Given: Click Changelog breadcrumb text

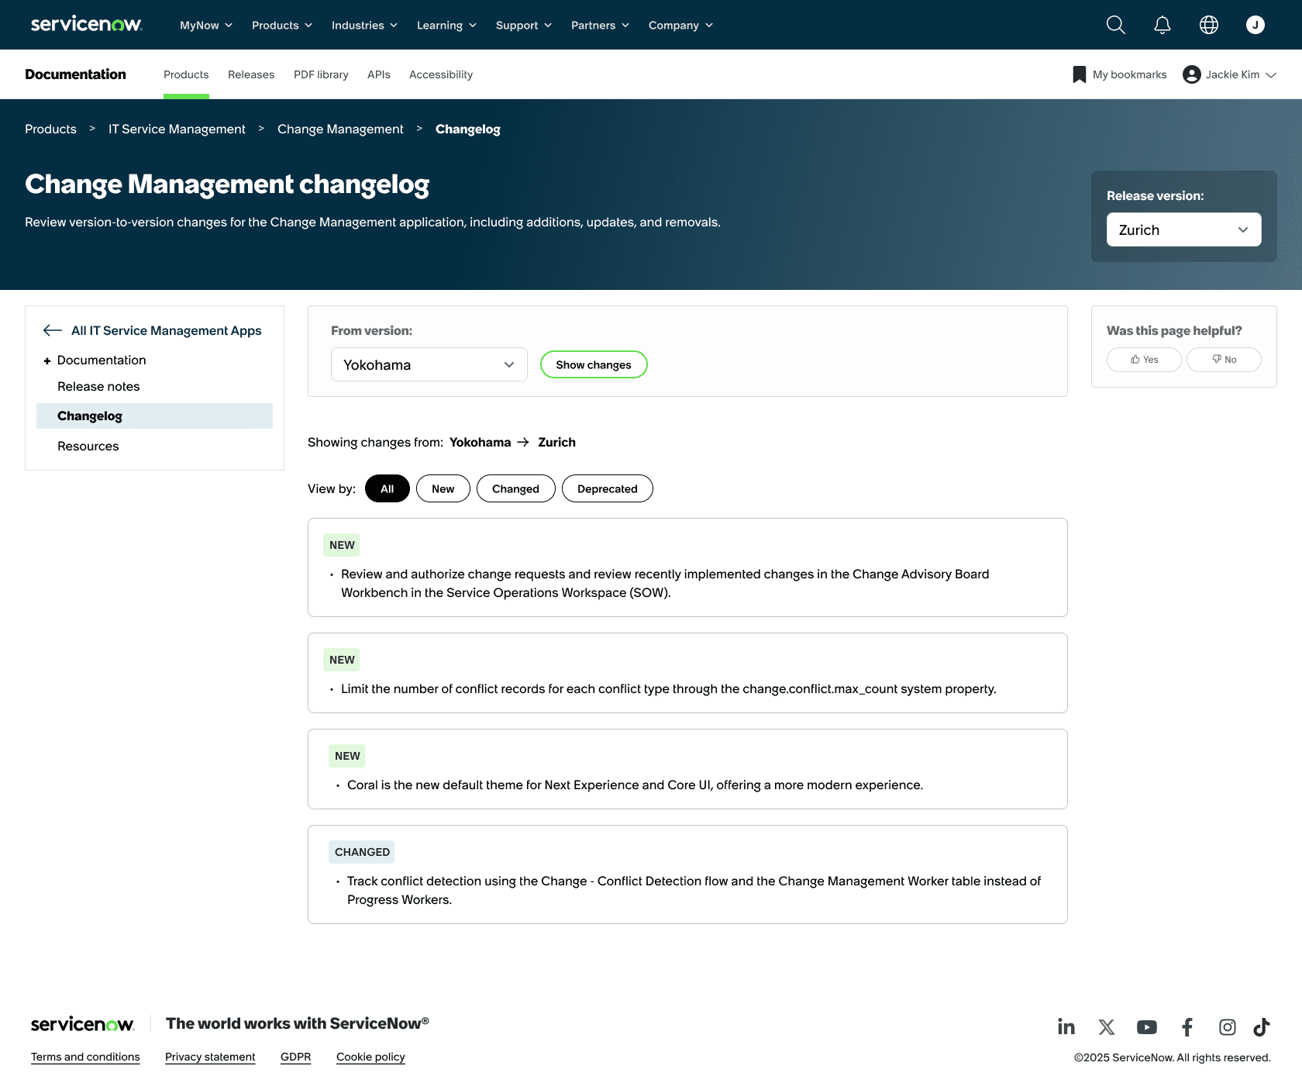Looking at the screenshot, I should [468, 129].
